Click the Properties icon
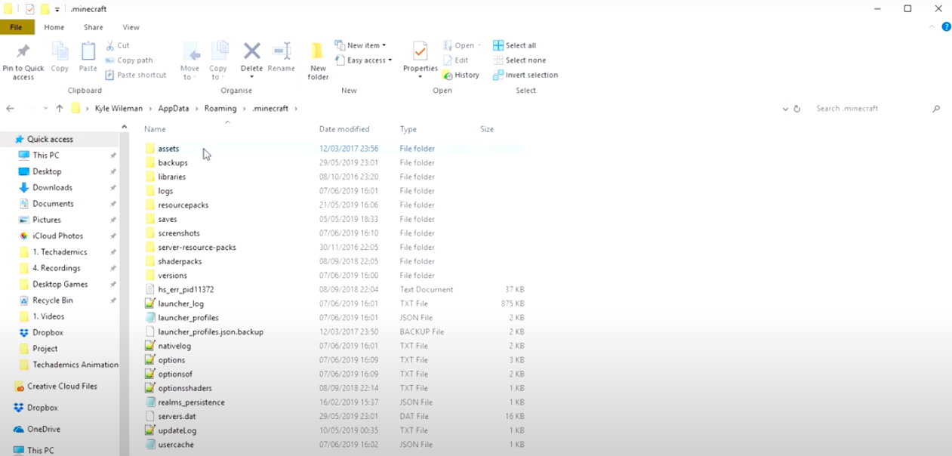952x456 pixels. pos(420,51)
